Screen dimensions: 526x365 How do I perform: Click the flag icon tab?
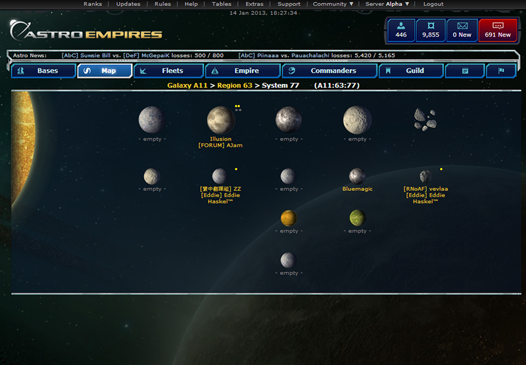pyautogui.click(x=501, y=71)
